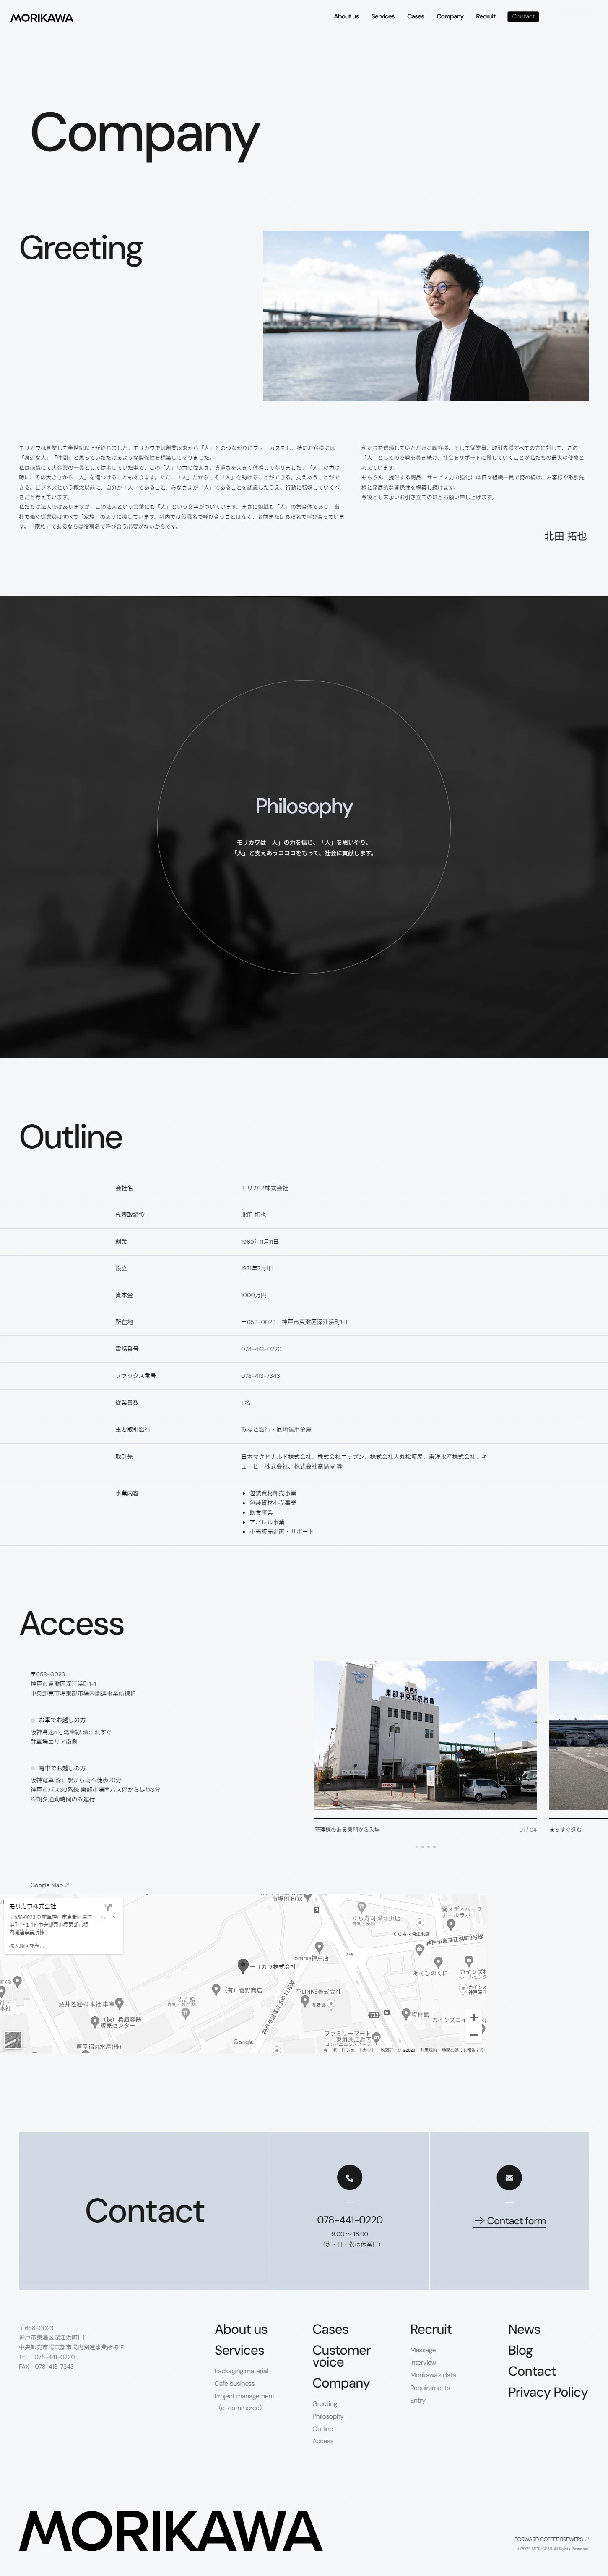Open the Google Map external link

(49, 1885)
